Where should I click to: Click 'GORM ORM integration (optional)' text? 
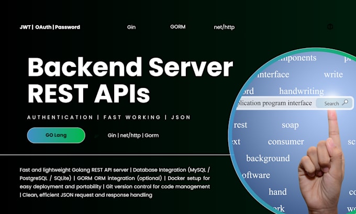(119, 178)
